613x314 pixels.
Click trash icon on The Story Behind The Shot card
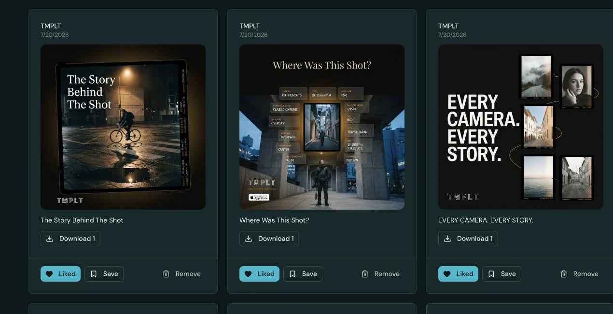(166, 274)
